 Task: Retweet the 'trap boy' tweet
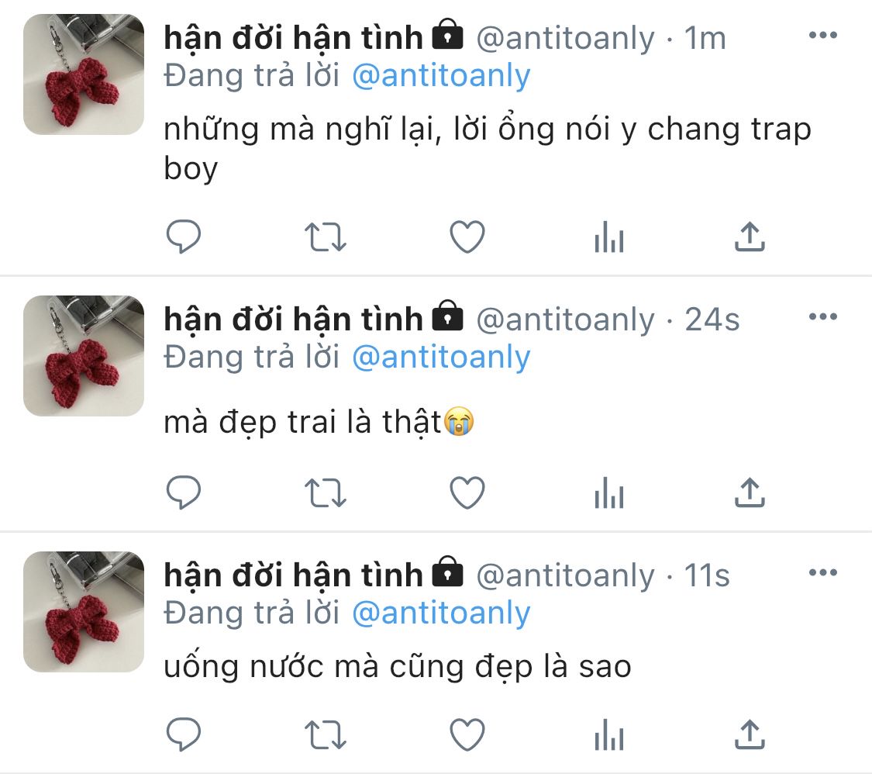[x=326, y=237]
